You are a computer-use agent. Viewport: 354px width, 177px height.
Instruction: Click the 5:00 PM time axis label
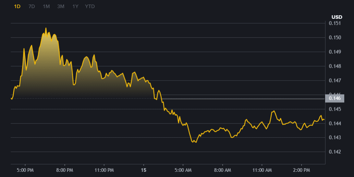(25, 170)
